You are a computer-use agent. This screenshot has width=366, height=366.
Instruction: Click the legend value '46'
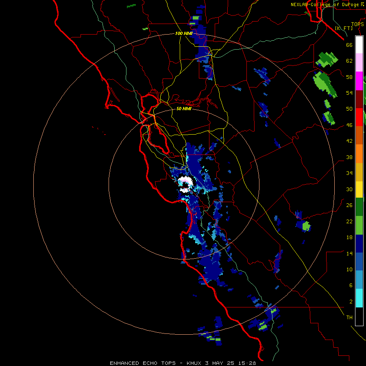[349, 125]
